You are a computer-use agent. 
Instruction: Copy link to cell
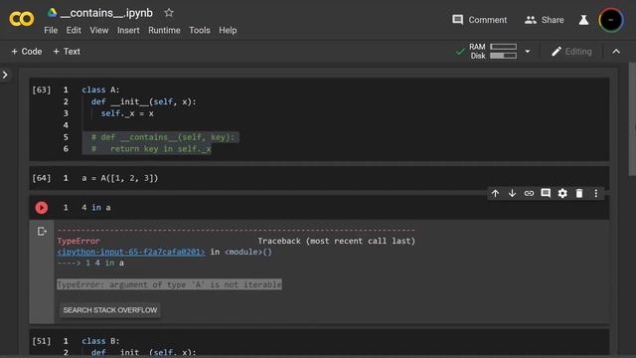pyautogui.click(x=529, y=193)
